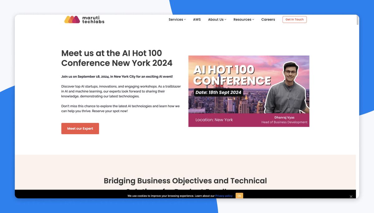Click the "Don't miss this chance" paragraph

coord(121,109)
